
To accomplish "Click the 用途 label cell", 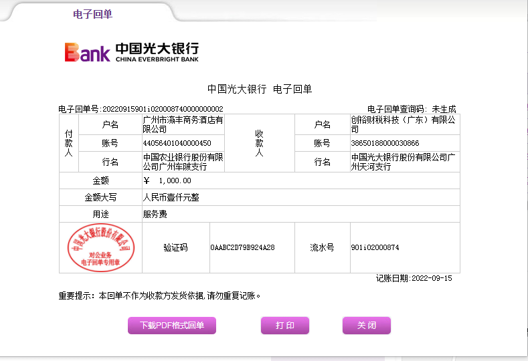I will click(x=100, y=214).
